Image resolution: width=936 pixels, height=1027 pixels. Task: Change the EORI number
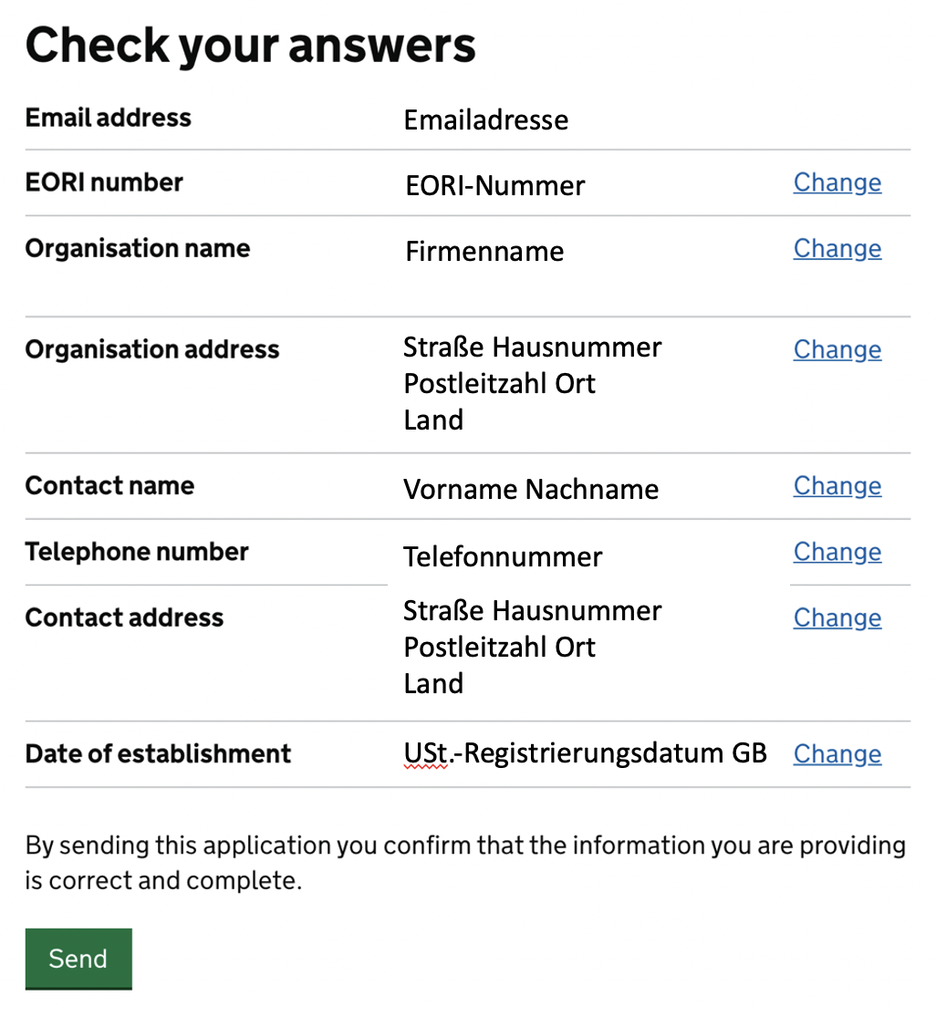(x=837, y=182)
